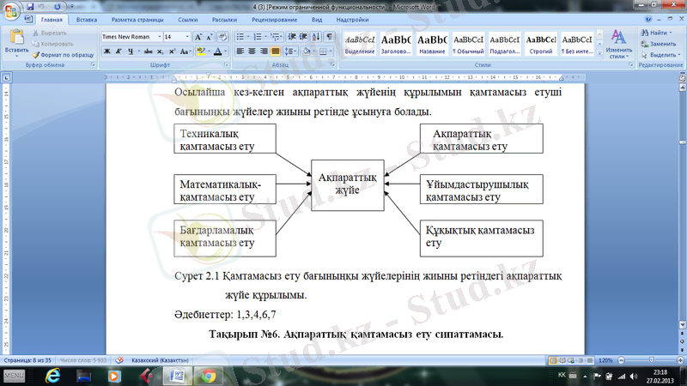Toggle show paragraph marks (¶)
The height and width of the screenshot is (386, 687).
tap(330, 37)
